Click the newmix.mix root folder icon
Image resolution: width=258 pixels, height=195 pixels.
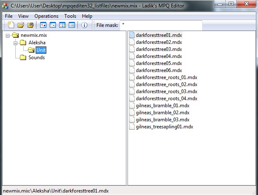pos(15,35)
